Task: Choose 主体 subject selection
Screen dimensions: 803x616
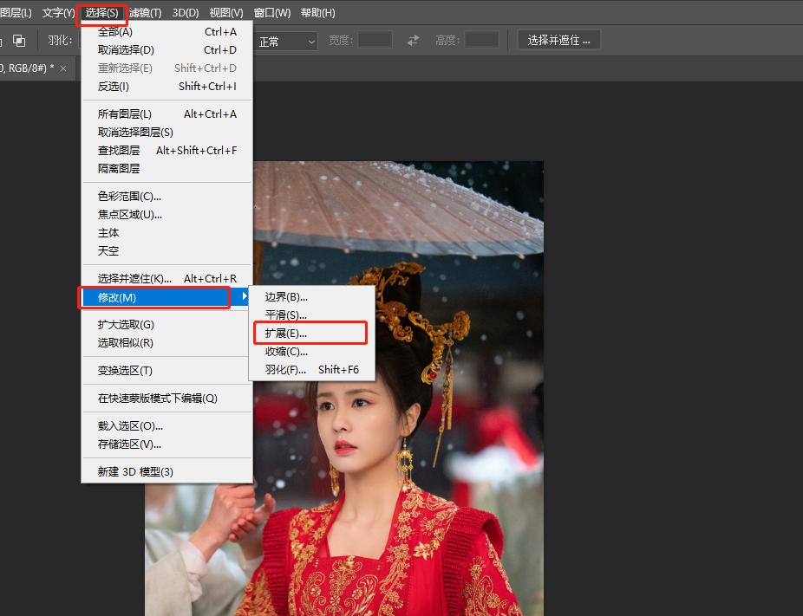Action: tap(108, 232)
